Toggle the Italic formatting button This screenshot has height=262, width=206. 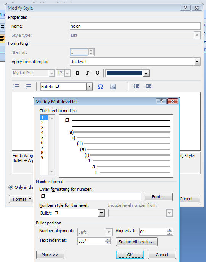(x=87, y=73)
